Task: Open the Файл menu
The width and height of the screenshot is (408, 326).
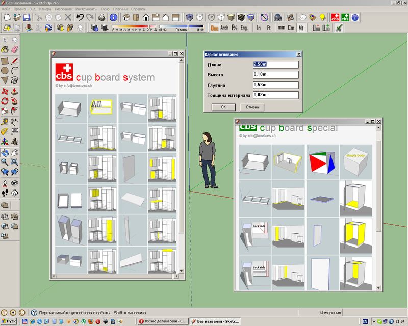Action: tap(6, 9)
